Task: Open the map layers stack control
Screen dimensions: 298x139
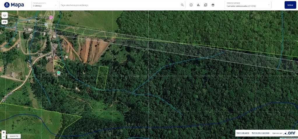Action: 5,15
